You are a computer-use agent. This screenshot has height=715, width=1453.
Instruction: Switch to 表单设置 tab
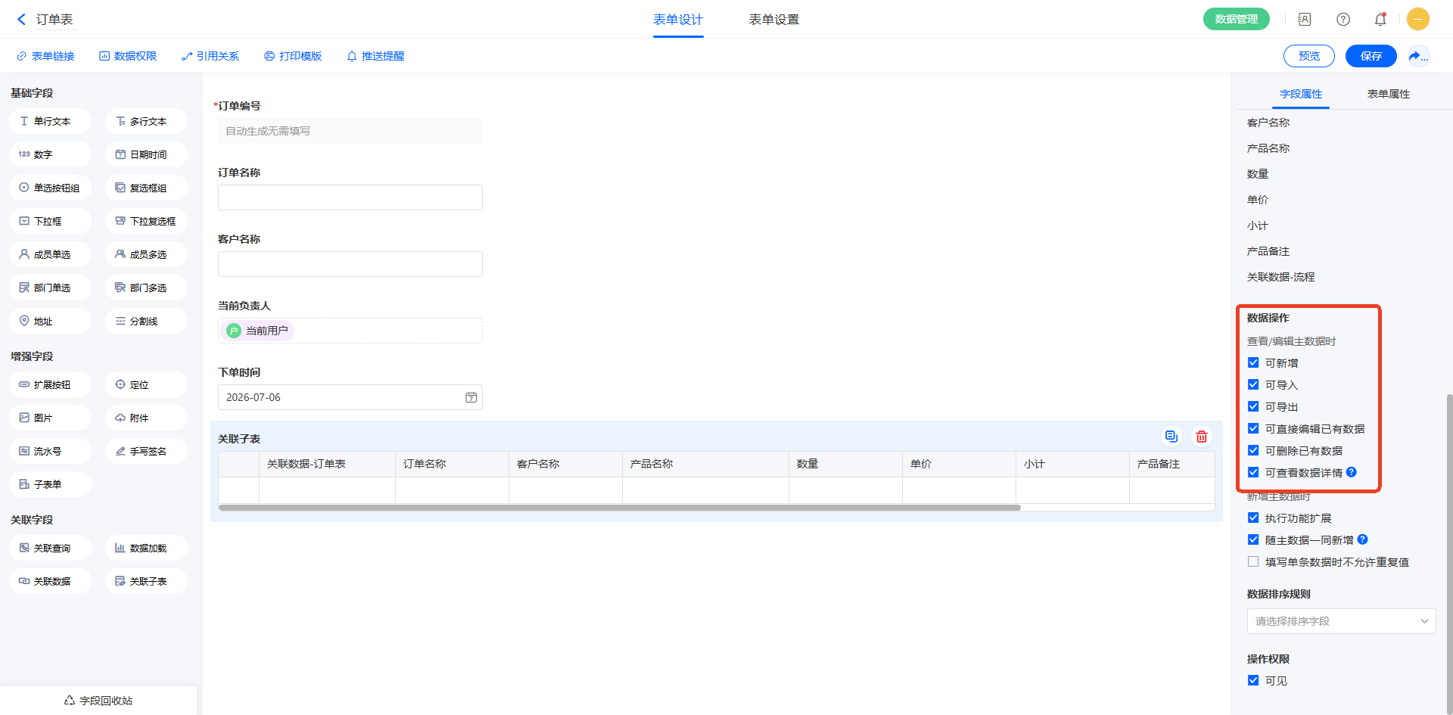pos(774,20)
